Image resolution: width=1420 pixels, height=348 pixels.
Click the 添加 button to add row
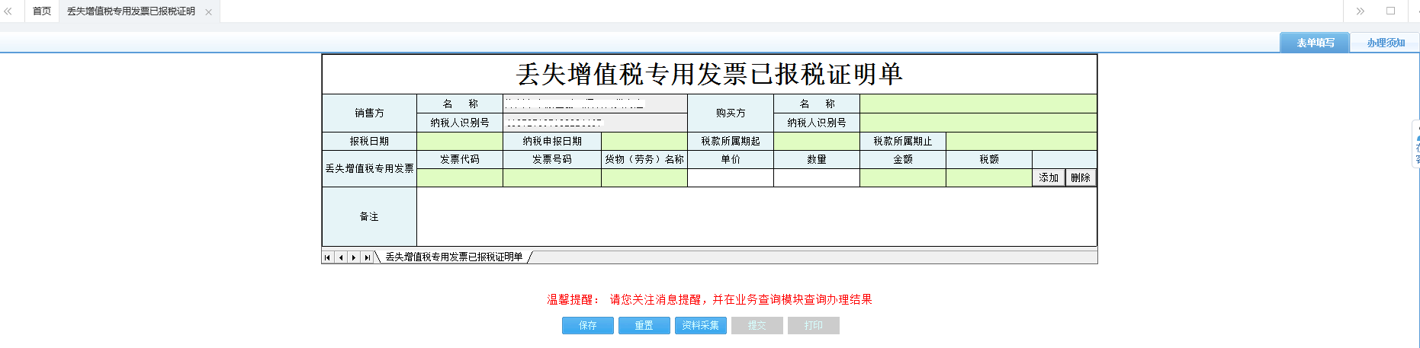1049,177
